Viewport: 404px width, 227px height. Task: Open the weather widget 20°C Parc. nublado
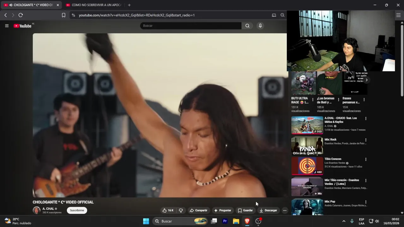click(x=18, y=221)
